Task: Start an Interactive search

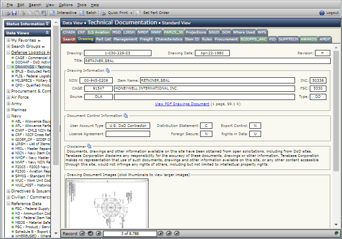Action: 63,13
